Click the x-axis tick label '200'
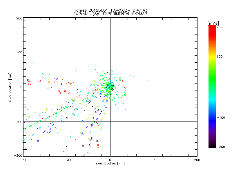 click(197, 160)
